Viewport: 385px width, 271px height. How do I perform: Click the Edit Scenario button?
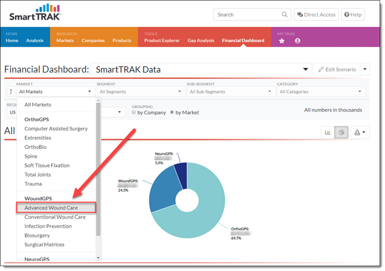[337, 70]
